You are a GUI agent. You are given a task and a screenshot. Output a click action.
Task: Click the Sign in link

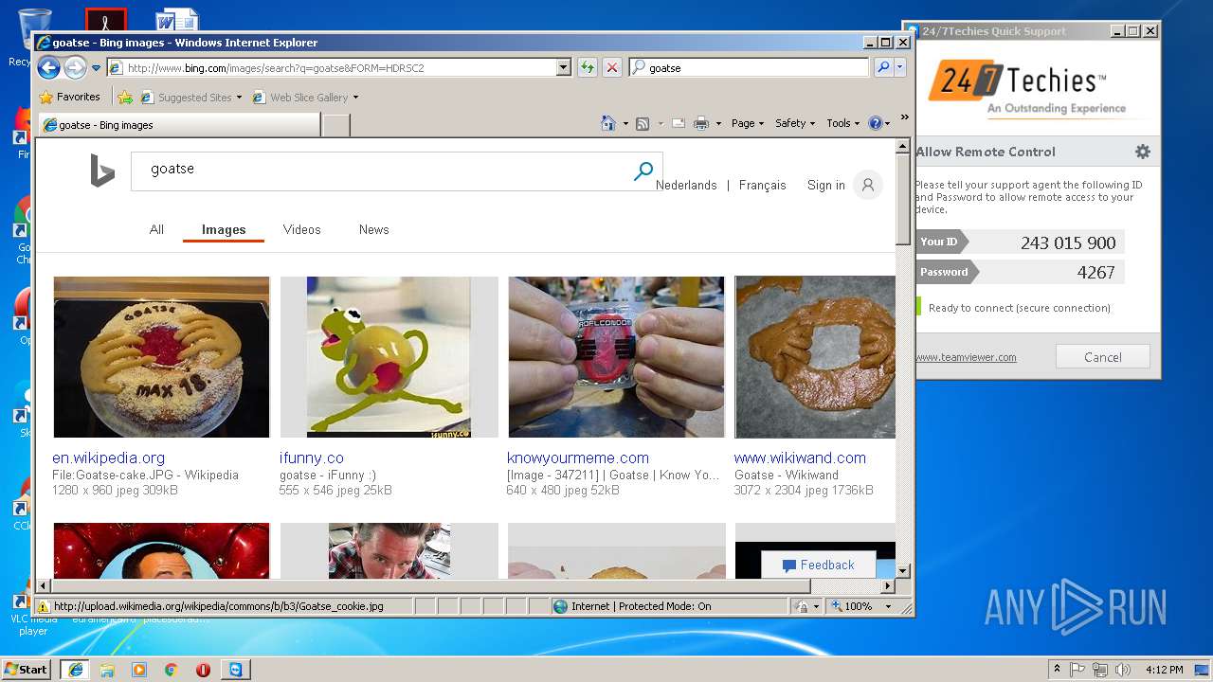coord(825,185)
